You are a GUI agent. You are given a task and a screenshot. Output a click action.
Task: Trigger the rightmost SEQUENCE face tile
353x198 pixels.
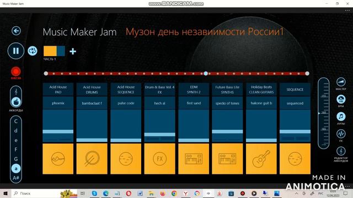coord(295,159)
